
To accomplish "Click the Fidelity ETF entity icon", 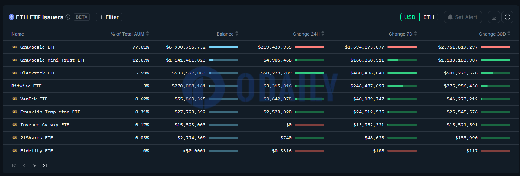I will [14, 151].
